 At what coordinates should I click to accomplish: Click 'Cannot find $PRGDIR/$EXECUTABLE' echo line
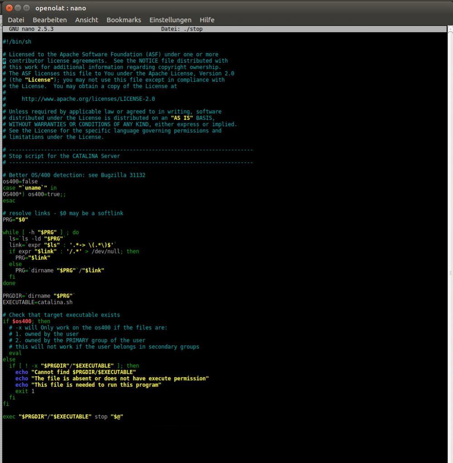(x=75, y=372)
